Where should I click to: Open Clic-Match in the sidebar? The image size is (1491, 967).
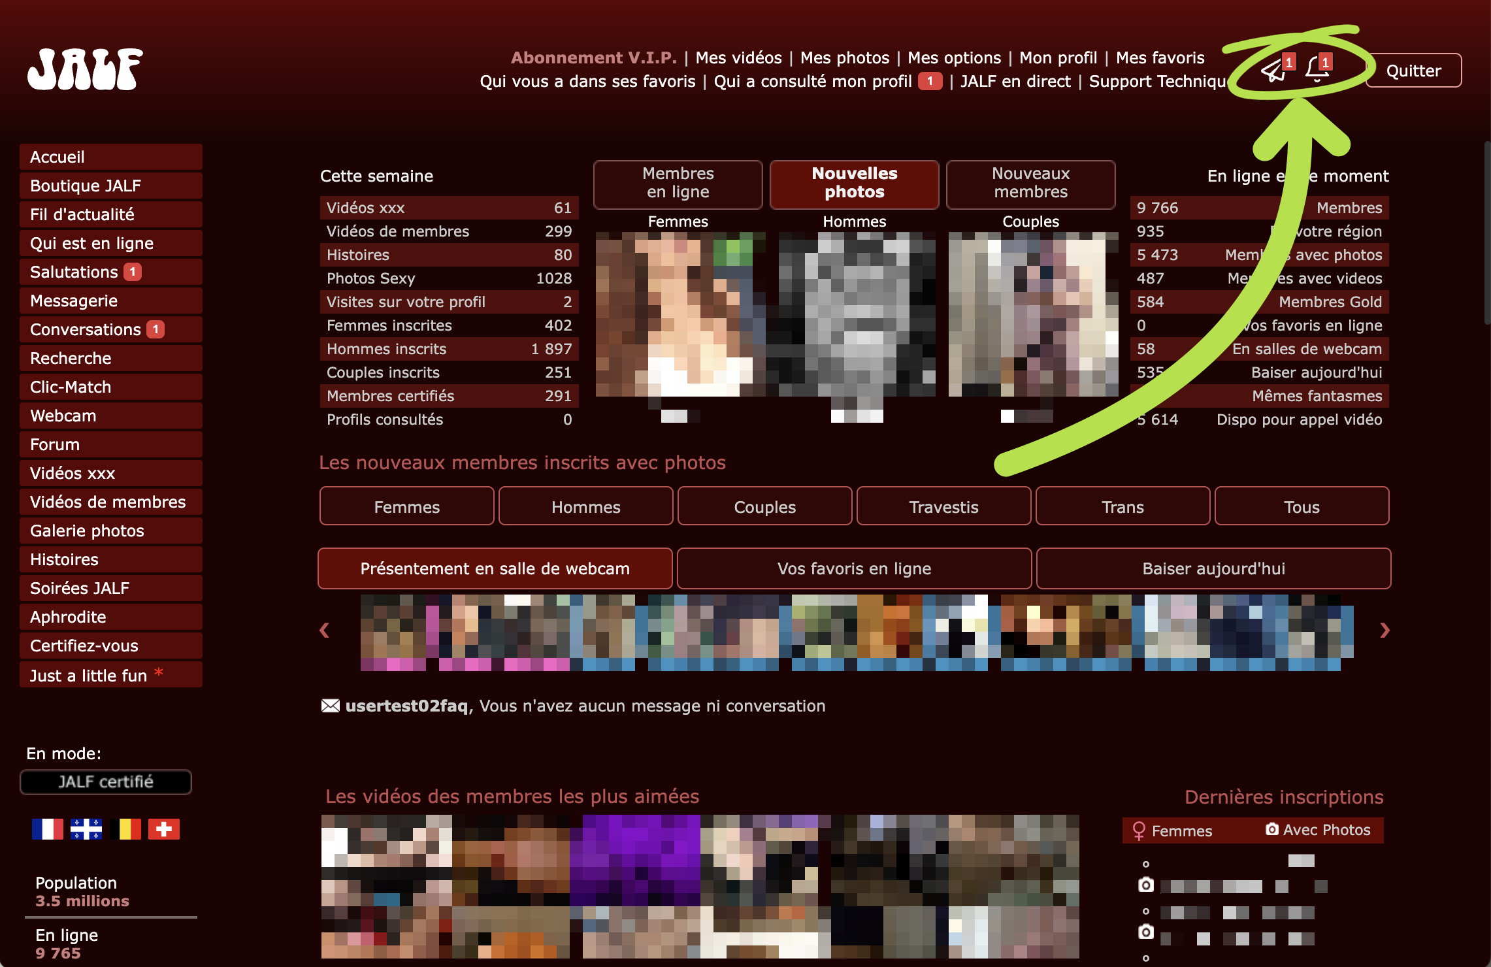pos(111,387)
